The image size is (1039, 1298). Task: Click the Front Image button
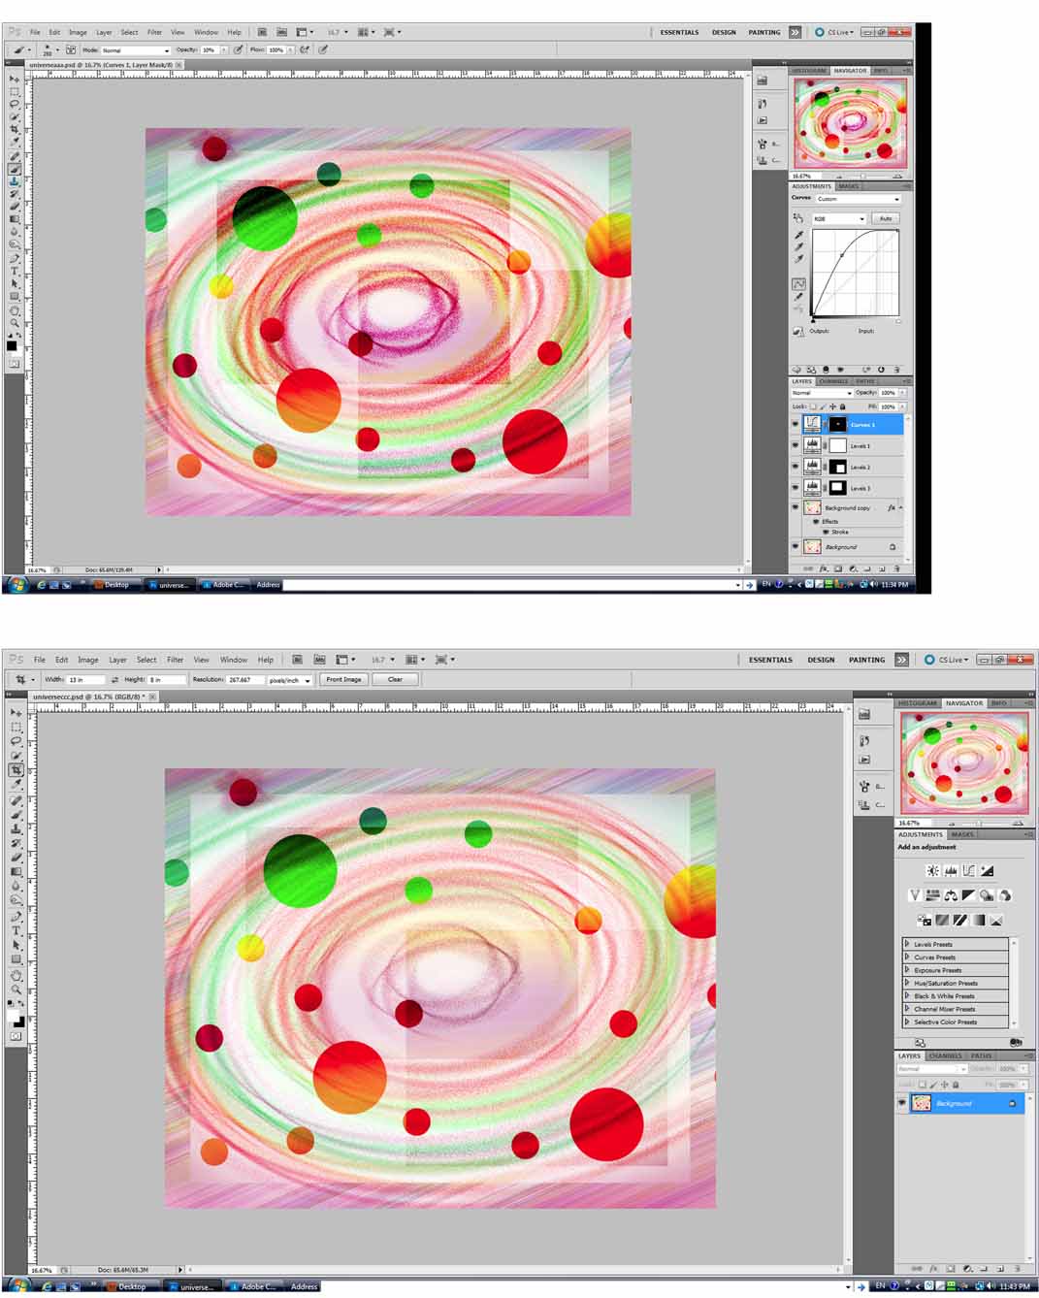click(x=343, y=680)
